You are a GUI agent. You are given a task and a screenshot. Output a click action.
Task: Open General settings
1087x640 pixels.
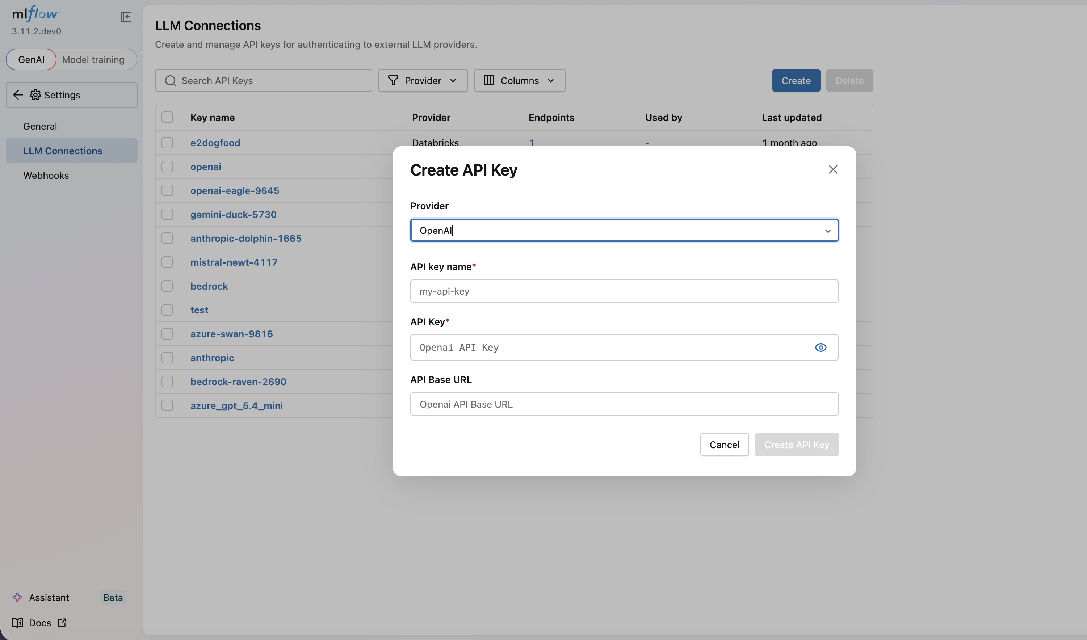tap(72, 126)
